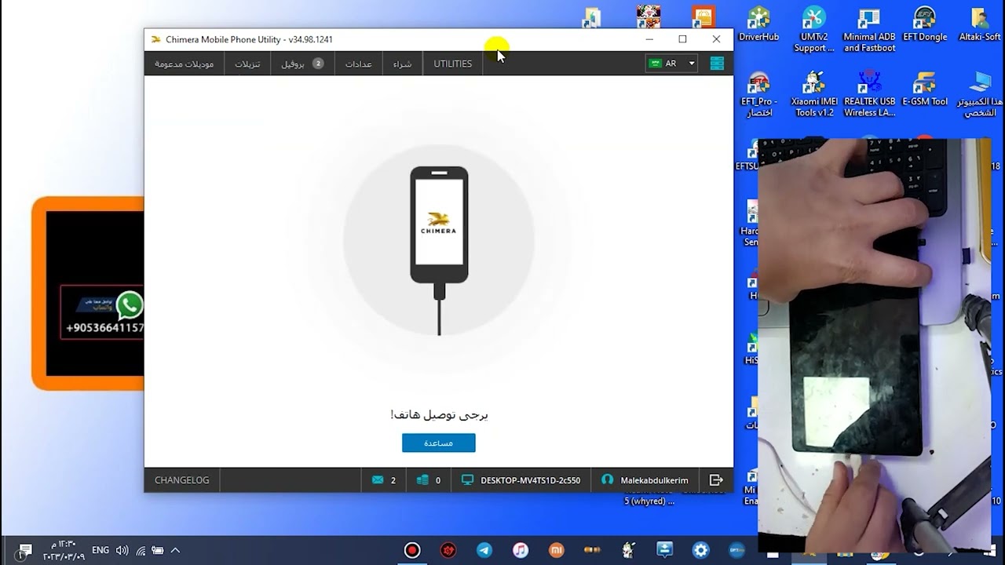The image size is (1005, 565).
Task: Click the WhatsApp logo on the orange banner
Action: coord(130,305)
